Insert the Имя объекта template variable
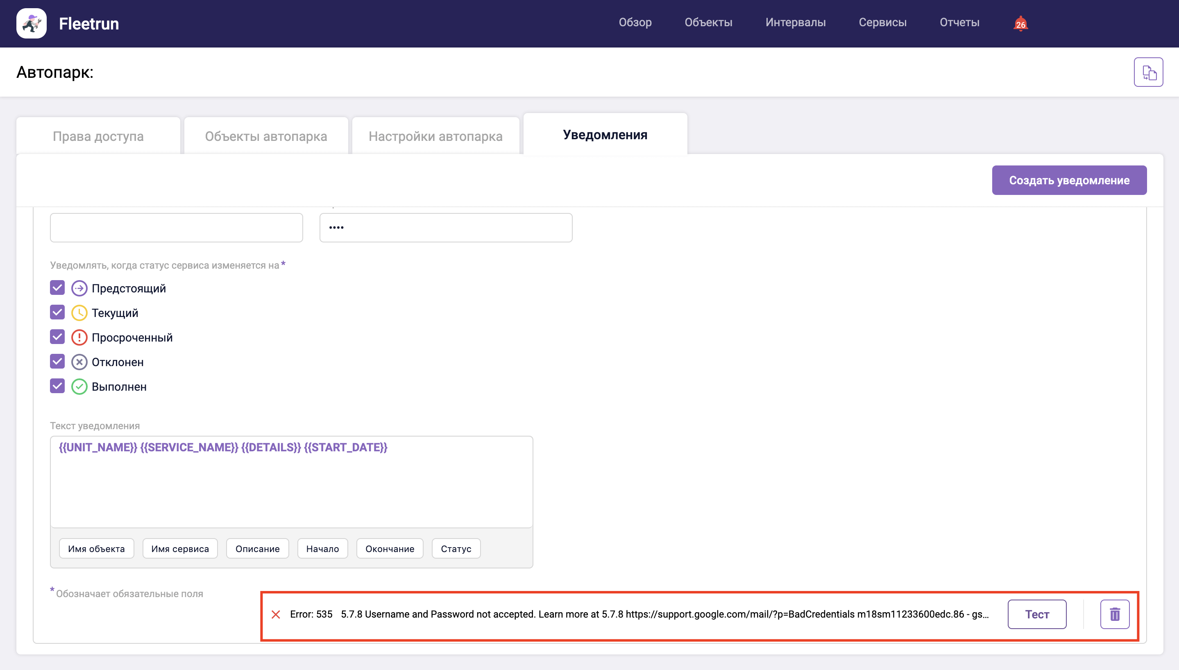 tap(96, 548)
